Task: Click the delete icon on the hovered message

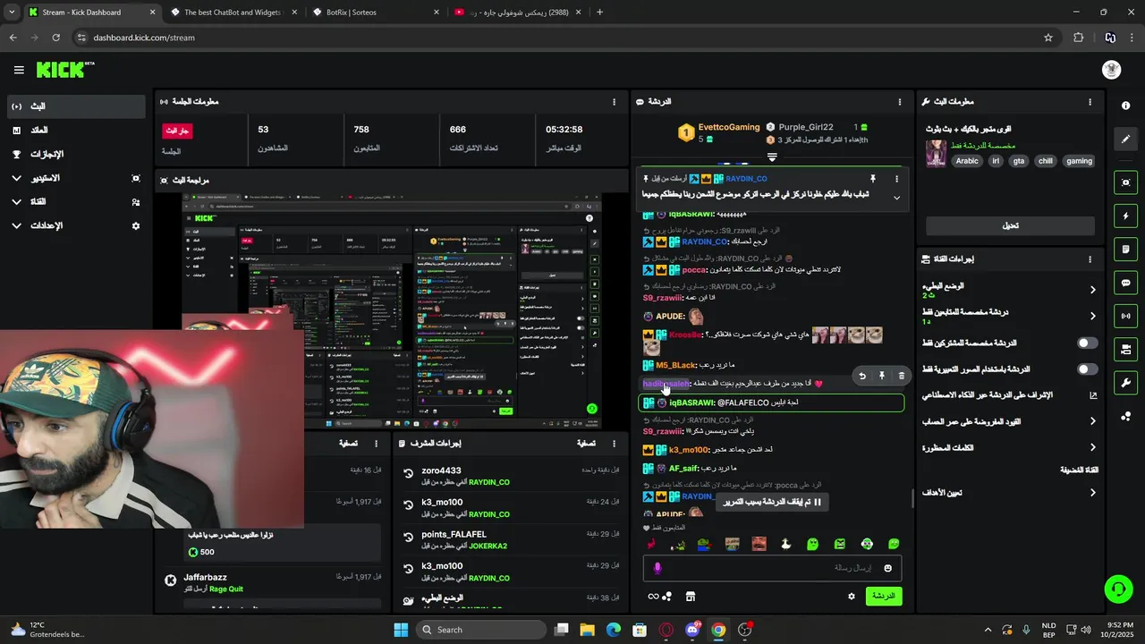Action: coord(902,377)
